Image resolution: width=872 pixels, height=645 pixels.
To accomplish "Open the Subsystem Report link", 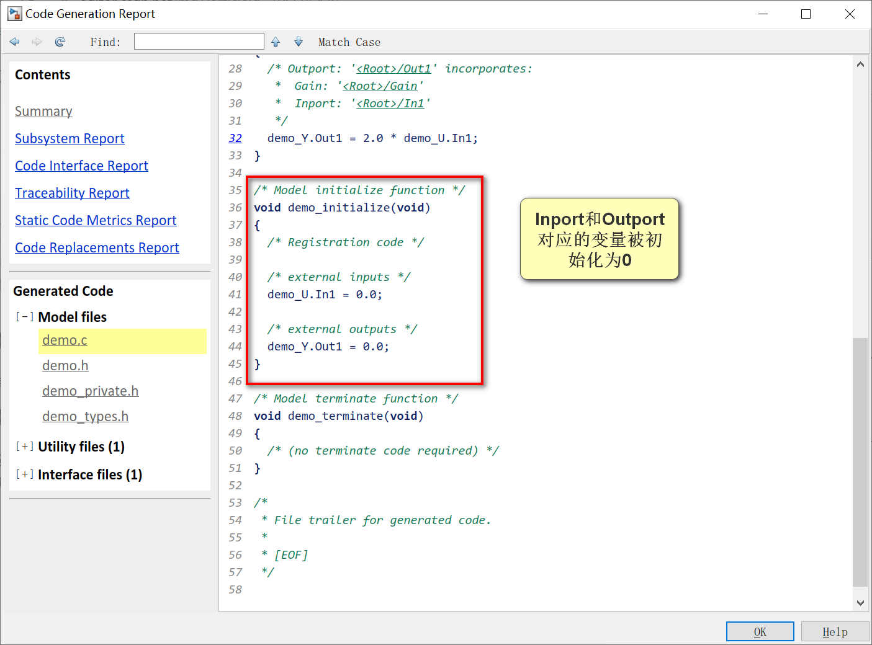I will [x=70, y=139].
